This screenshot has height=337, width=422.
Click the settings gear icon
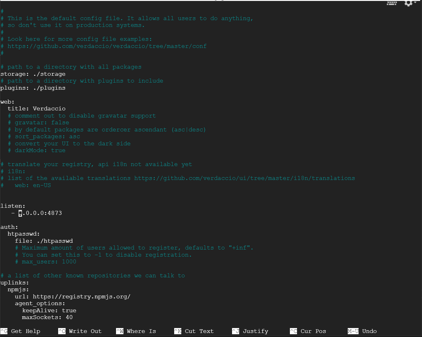pyautogui.click(x=408, y=3)
